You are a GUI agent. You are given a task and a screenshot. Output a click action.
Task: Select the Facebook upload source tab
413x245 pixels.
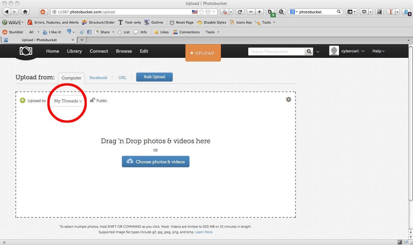pyautogui.click(x=98, y=78)
